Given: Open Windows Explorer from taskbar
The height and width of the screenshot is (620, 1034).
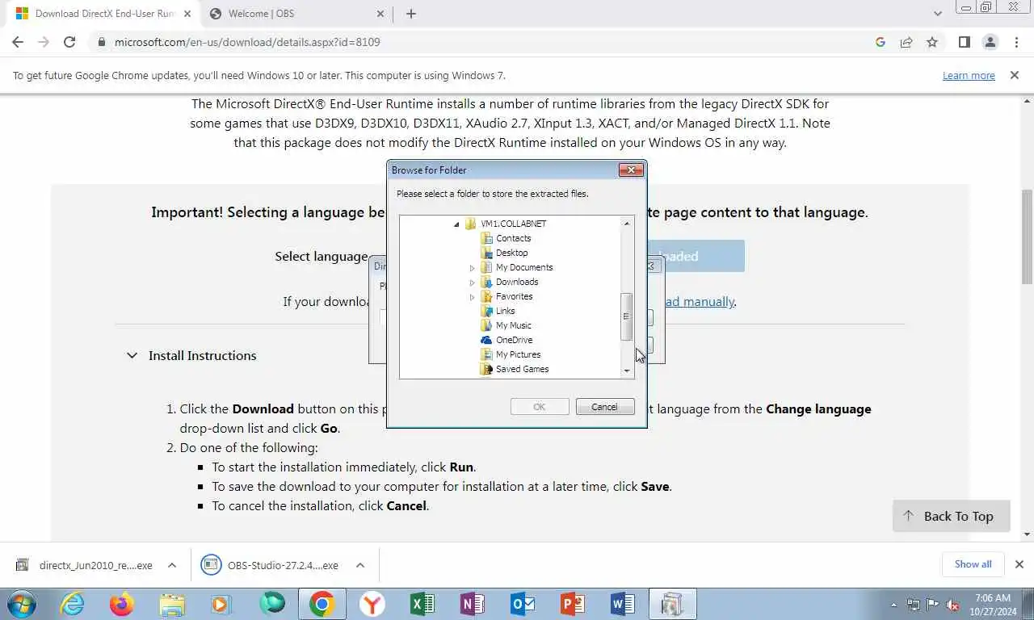Looking at the screenshot, I should point(172,604).
